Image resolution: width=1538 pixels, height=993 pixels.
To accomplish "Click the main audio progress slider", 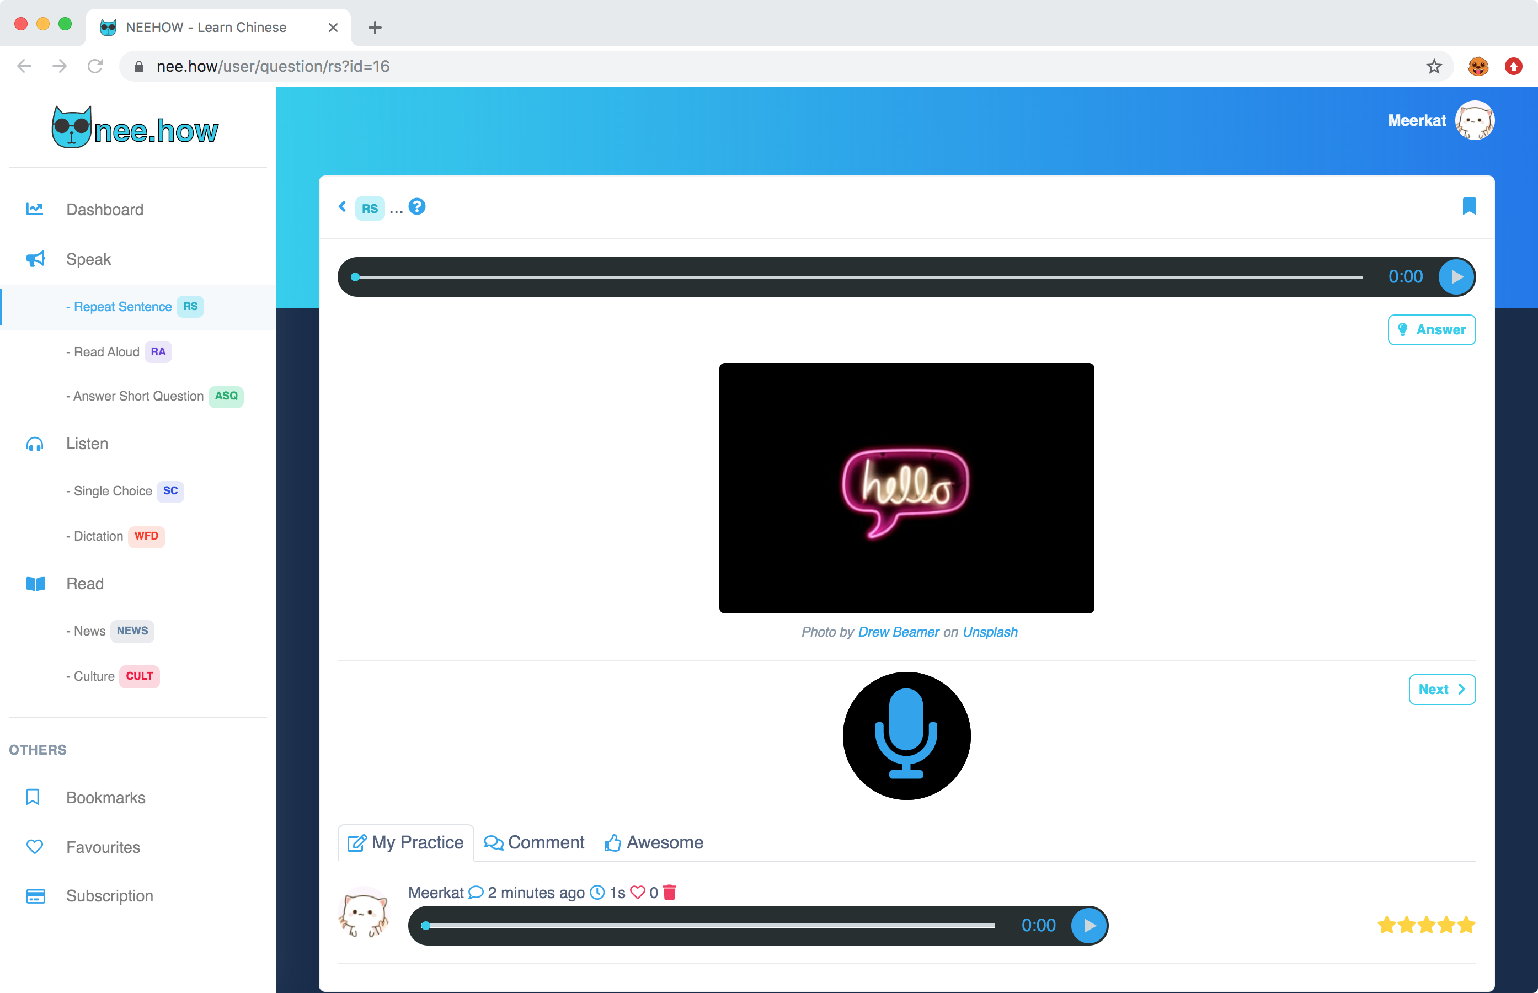I will tap(857, 277).
